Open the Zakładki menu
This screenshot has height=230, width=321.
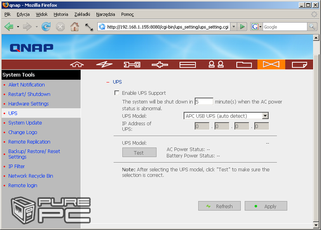[82, 15]
